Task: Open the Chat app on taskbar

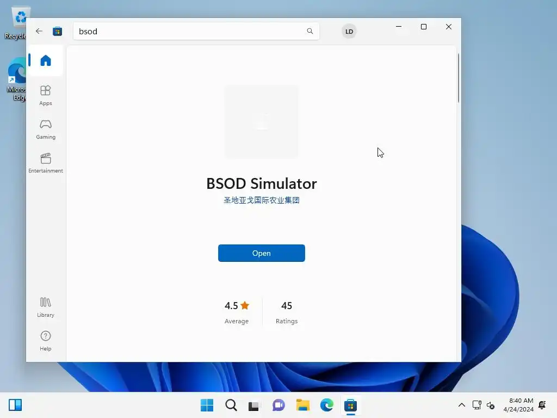Action: (x=278, y=405)
